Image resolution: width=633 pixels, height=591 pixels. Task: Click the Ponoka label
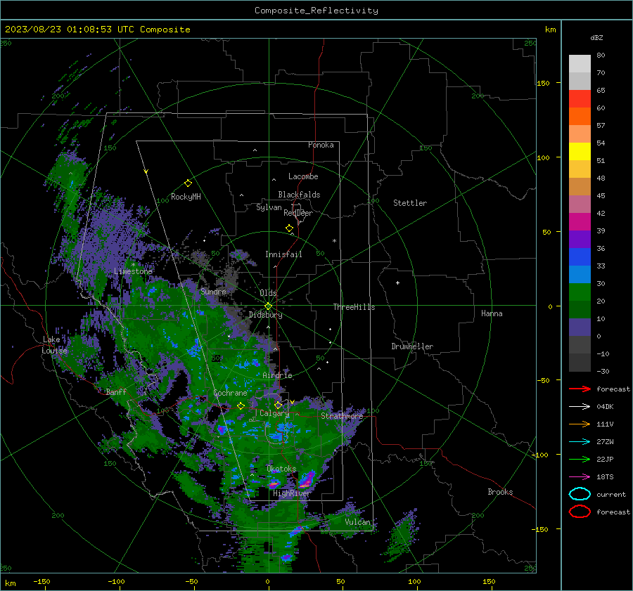pos(321,145)
